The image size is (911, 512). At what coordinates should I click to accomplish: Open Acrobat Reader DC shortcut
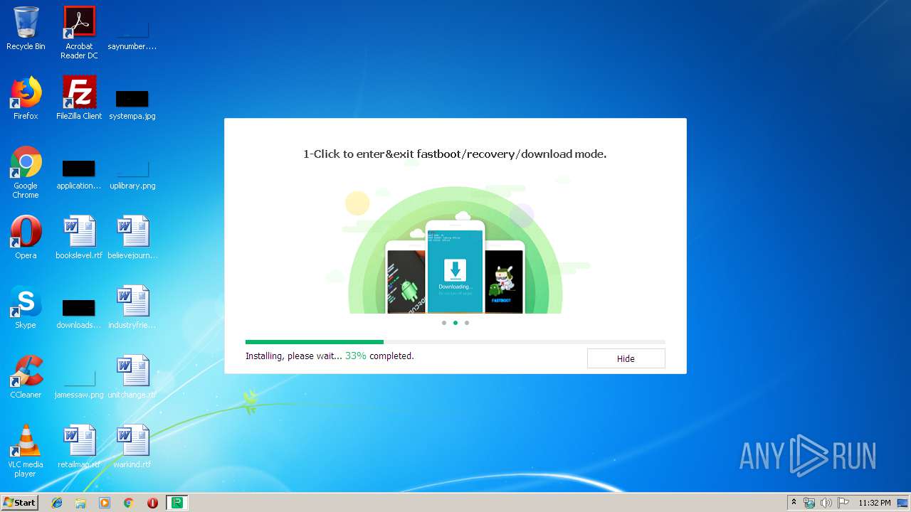[79, 33]
